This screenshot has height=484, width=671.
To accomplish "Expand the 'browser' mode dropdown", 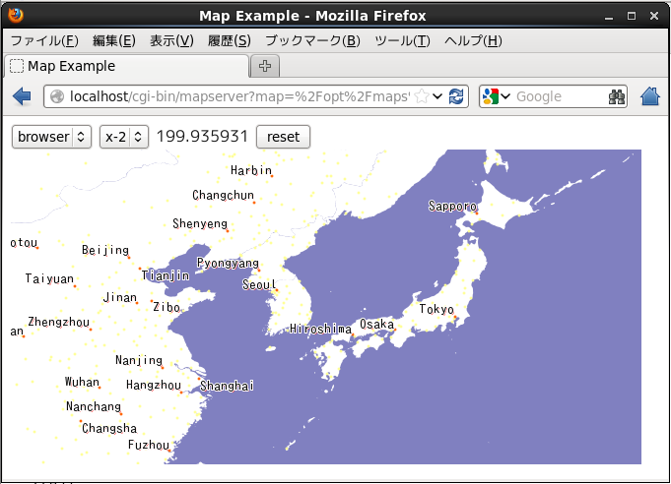I will tap(51, 137).
